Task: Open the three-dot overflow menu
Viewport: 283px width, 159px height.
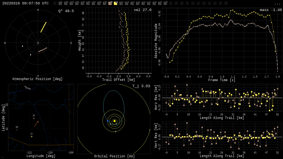Action: pos(277,4)
